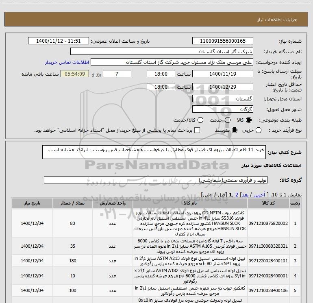Go to بعد page link

coord(245,195)
